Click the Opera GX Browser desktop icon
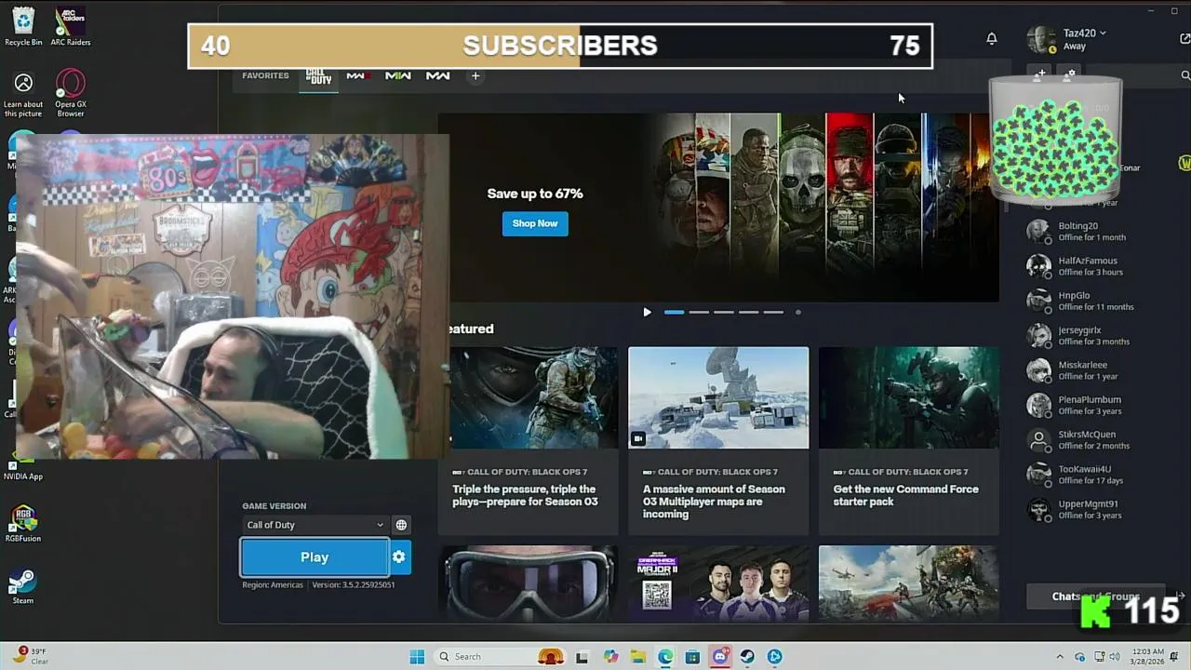This screenshot has height=670, width=1191. (71, 93)
